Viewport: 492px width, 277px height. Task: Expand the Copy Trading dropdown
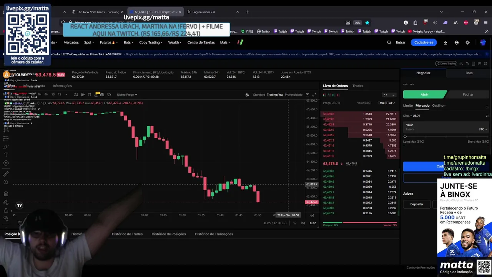point(151,42)
